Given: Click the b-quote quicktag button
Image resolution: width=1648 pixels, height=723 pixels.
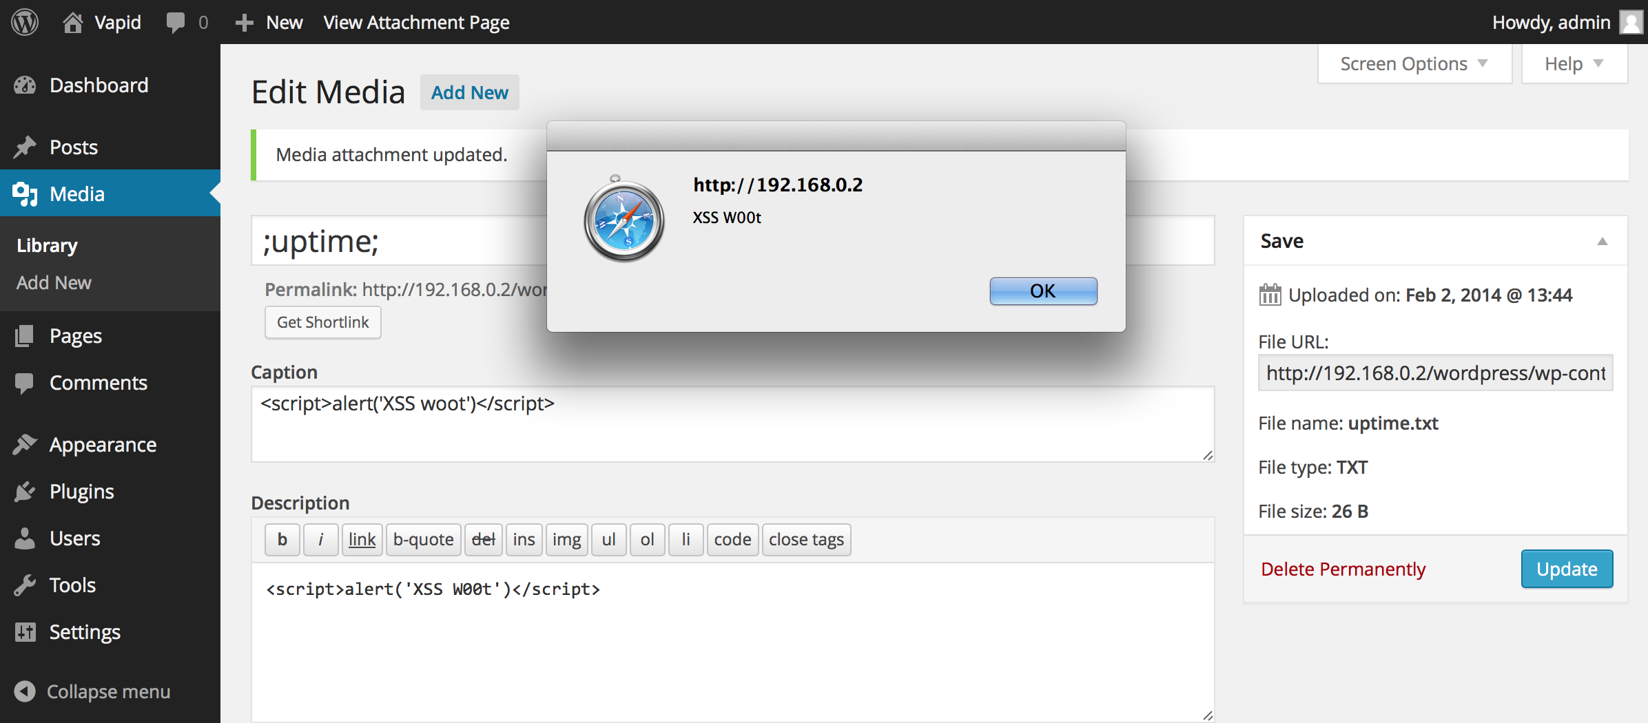Looking at the screenshot, I should pyautogui.click(x=423, y=540).
